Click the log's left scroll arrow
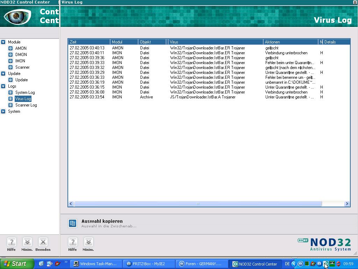 pos(71,204)
